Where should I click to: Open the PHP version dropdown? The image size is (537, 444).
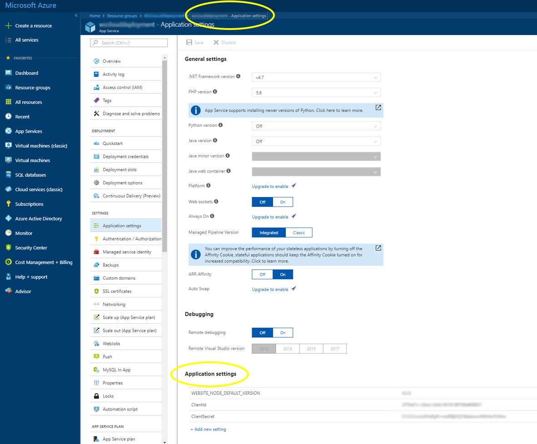click(316, 93)
